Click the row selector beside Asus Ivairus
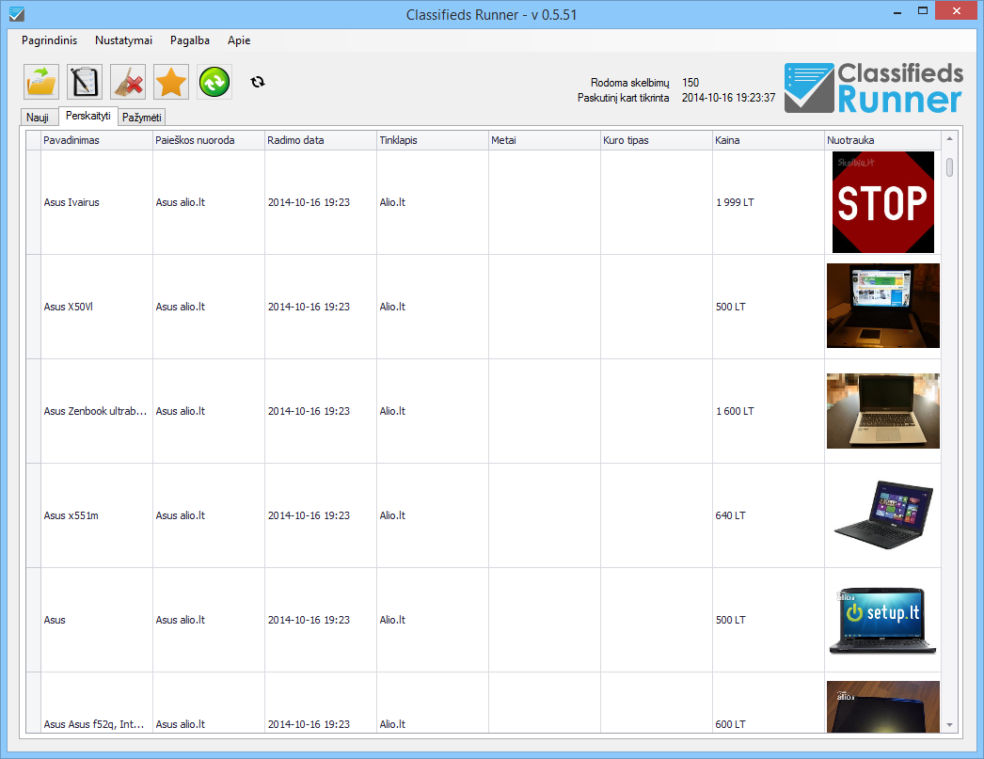Screen dimensions: 984x759 (33, 202)
